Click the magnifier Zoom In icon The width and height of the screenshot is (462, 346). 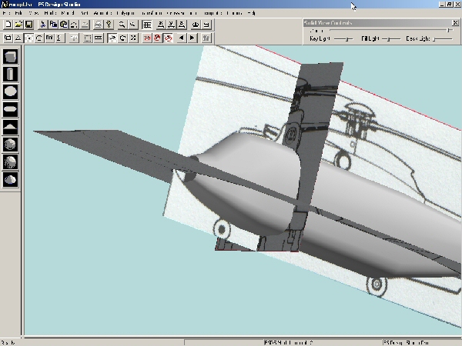[x=122, y=25]
